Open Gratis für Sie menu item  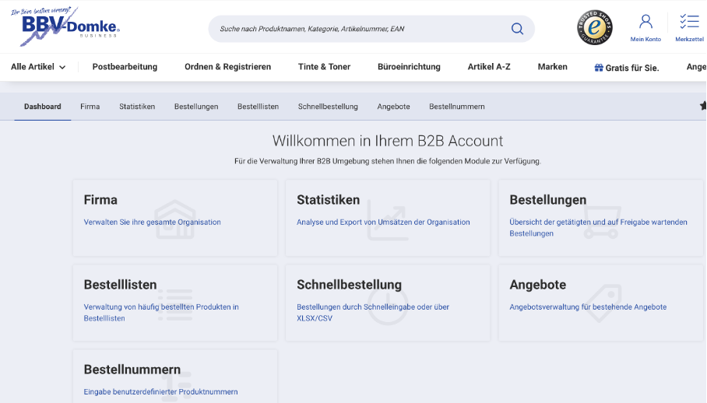pyautogui.click(x=627, y=68)
